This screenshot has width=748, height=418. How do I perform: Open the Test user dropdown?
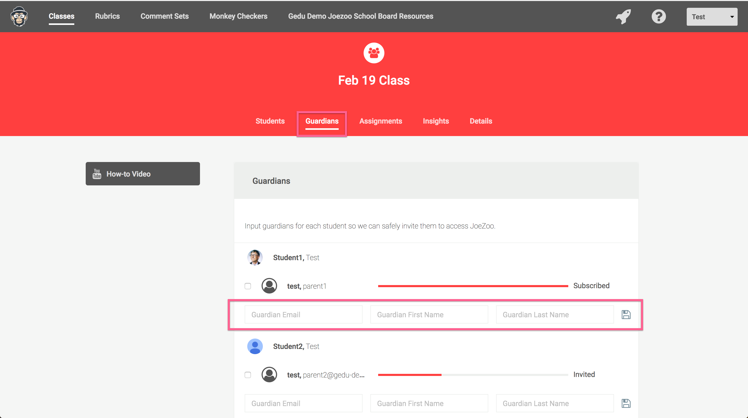[x=711, y=17]
